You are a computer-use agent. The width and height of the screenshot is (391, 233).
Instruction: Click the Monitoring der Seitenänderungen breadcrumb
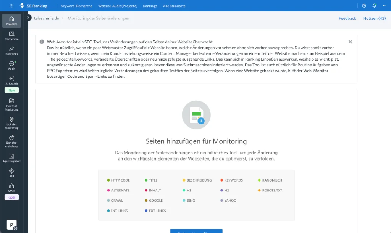pos(99,18)
